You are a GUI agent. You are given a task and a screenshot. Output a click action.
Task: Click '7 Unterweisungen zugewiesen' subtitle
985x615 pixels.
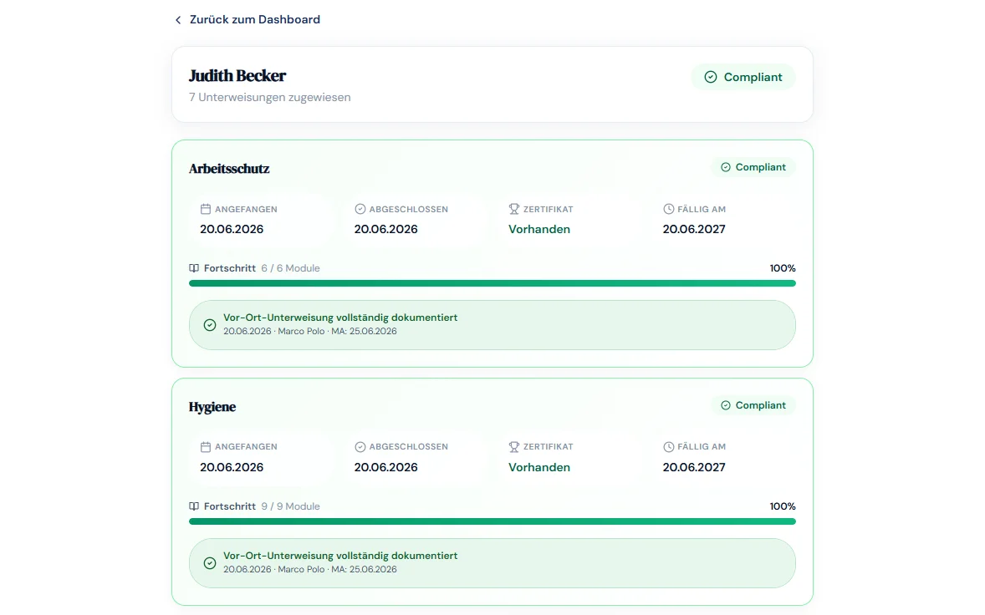click(x=270, y=97)
